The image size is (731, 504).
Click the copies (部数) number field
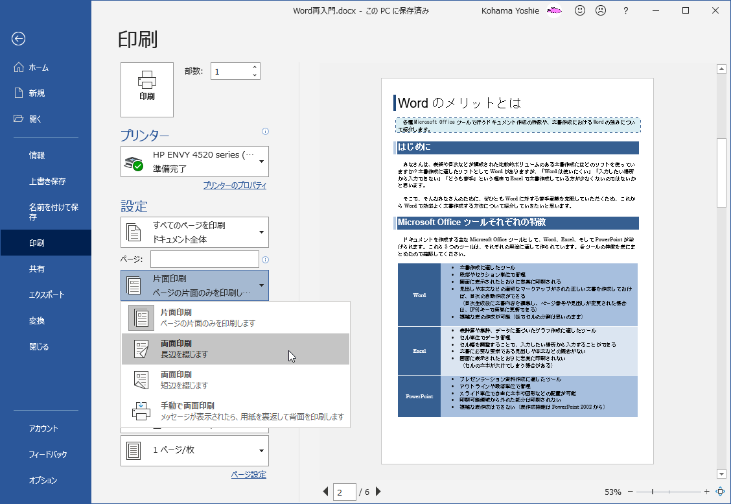pyautogui.click(x=230, y=71)
